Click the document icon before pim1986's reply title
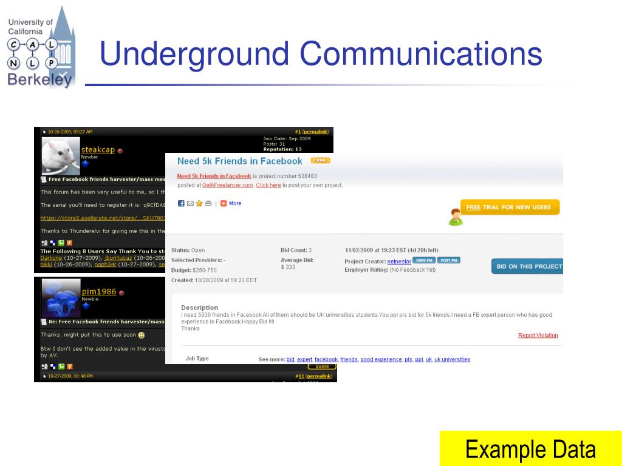Viewport: 622px width, 466px height. pyautogui.click(x=44, y=322)
